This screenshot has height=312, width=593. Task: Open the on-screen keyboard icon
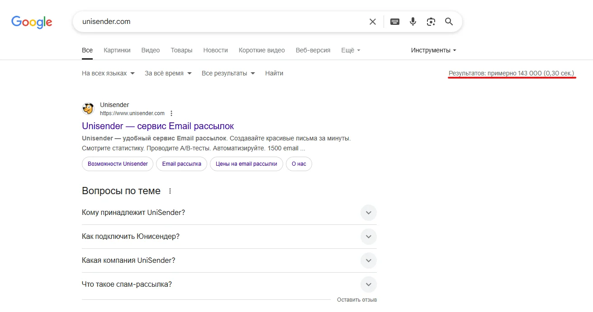395,22
